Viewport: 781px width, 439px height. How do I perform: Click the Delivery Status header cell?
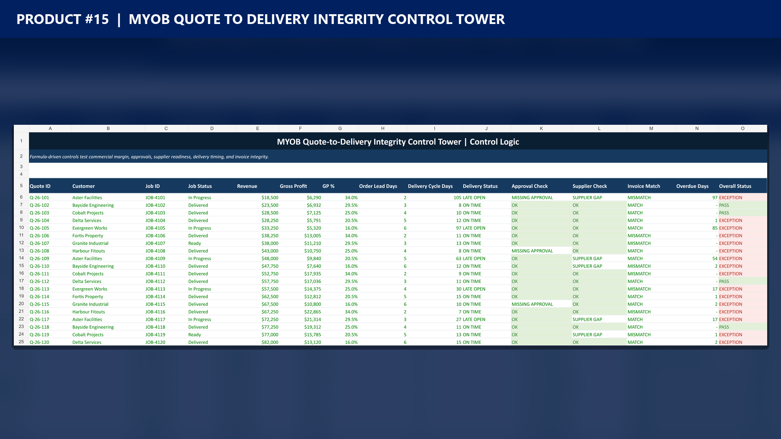point(486,186)
